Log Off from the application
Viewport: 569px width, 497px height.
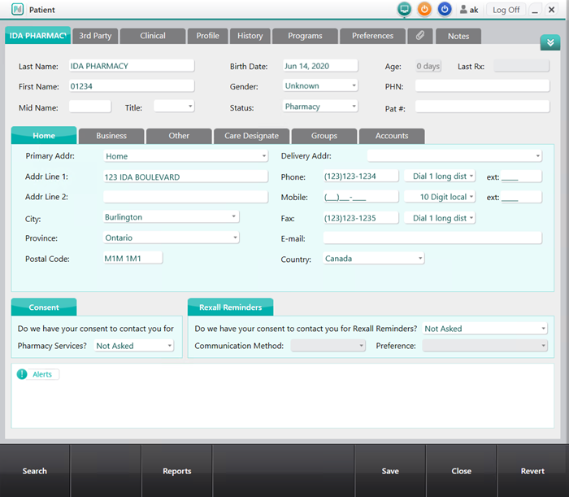(x=506, y=10)
